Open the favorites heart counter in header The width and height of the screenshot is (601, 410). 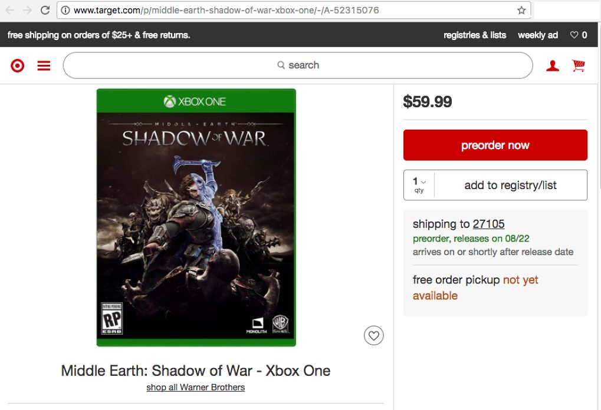579,35
